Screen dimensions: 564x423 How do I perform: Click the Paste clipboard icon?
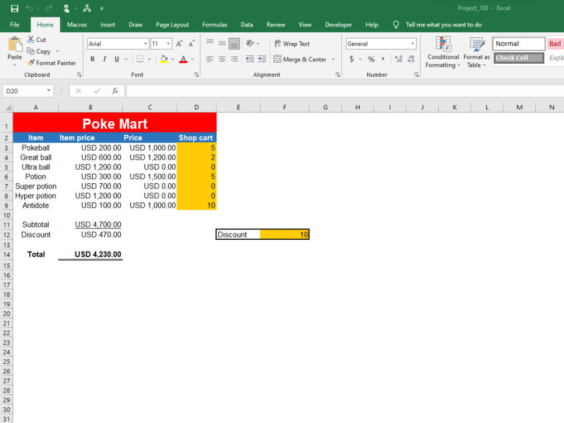coord(15,44)
